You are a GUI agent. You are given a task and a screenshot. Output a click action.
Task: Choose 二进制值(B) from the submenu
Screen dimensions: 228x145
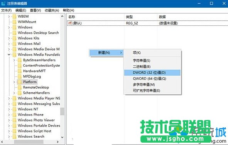152,66
